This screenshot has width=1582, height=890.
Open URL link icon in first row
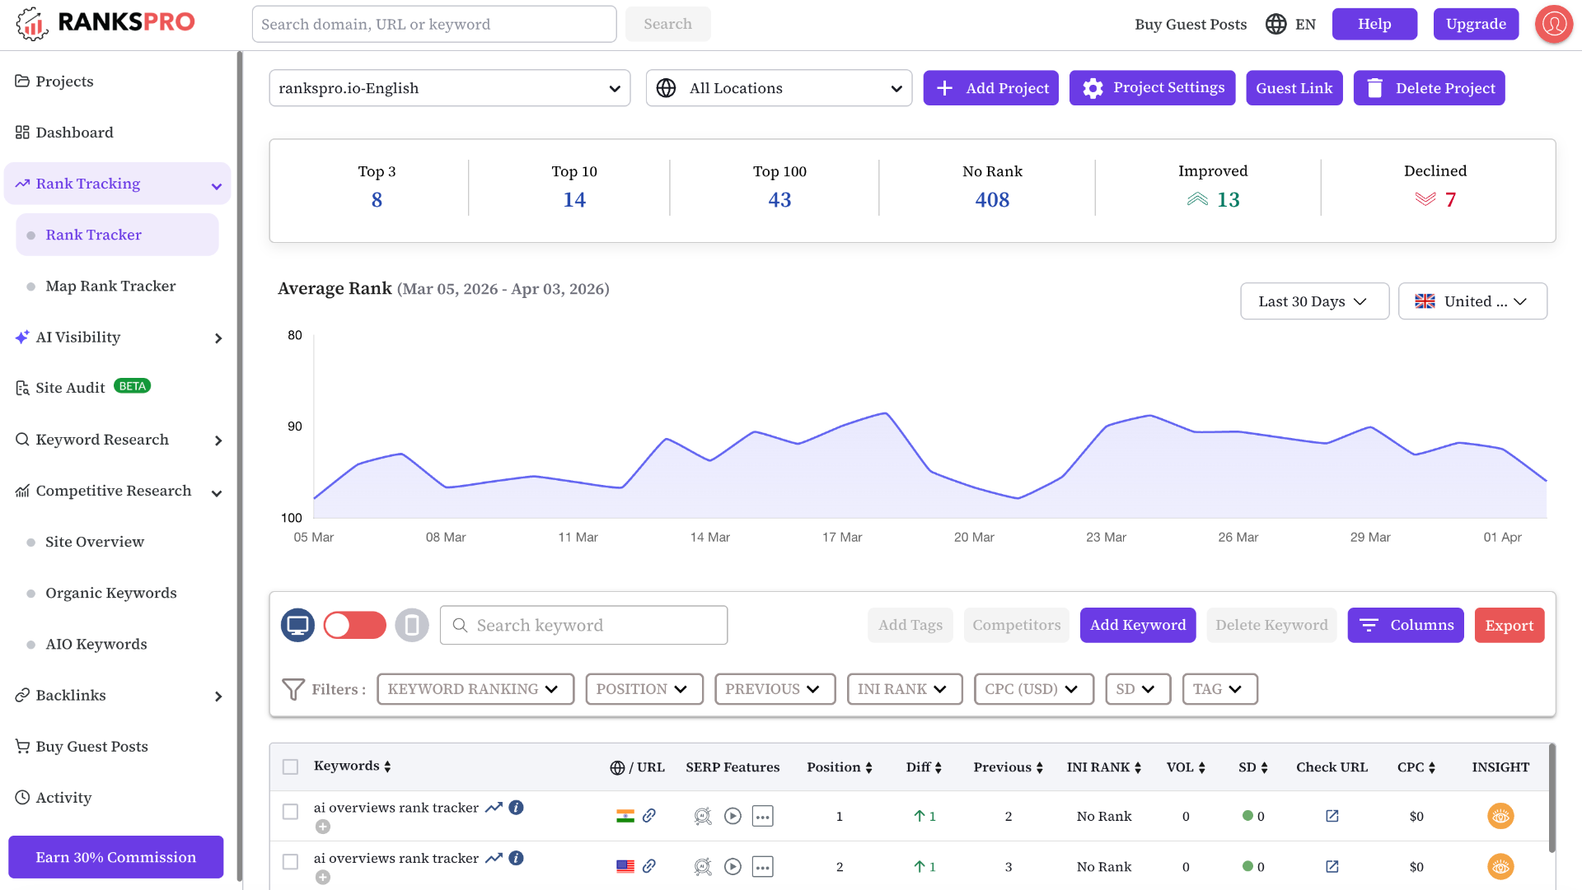pyautogui.click(x=649, y=816)
